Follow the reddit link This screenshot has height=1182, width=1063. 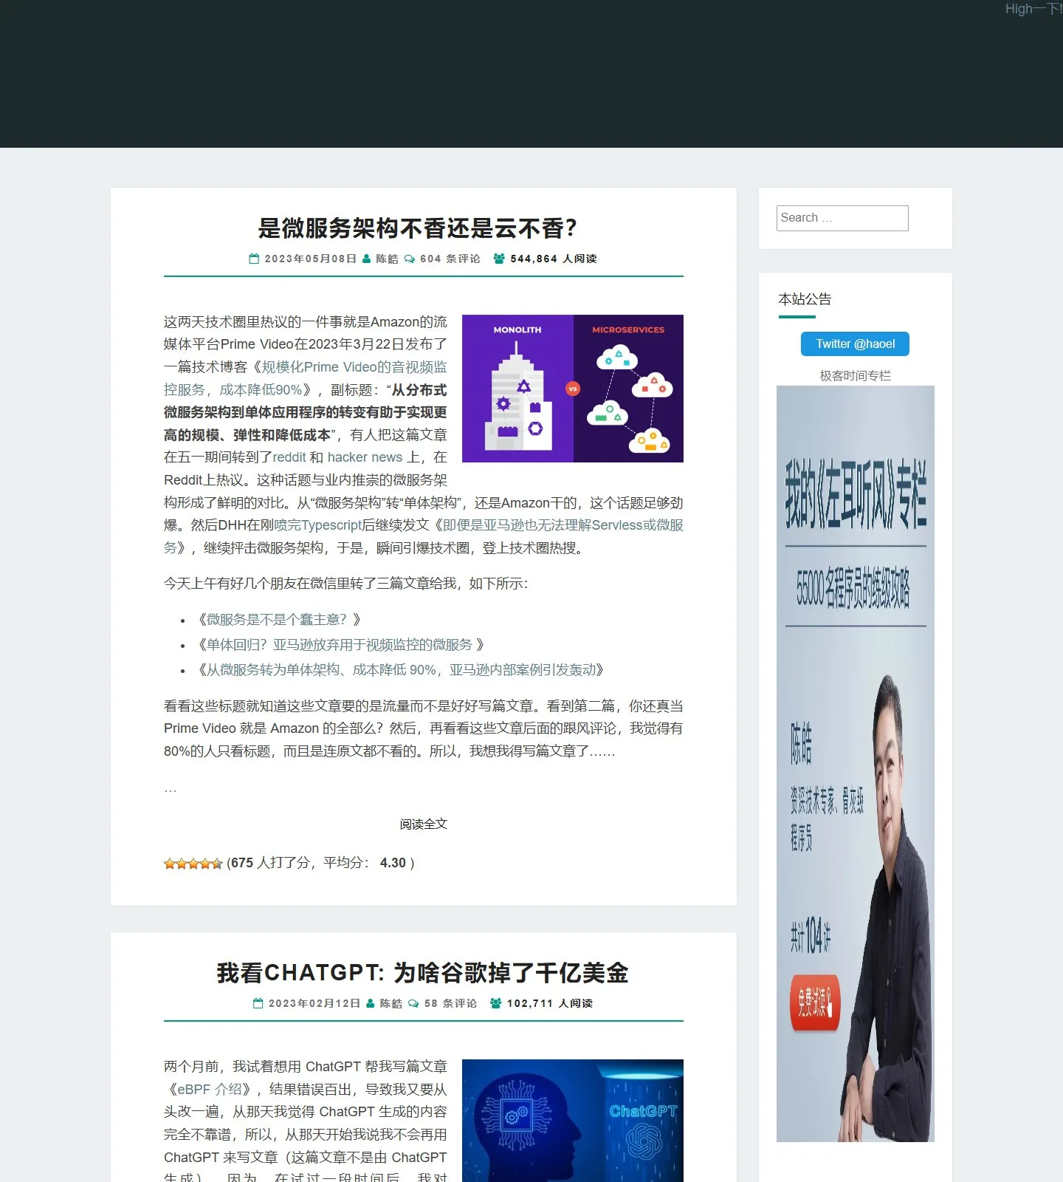289,457
